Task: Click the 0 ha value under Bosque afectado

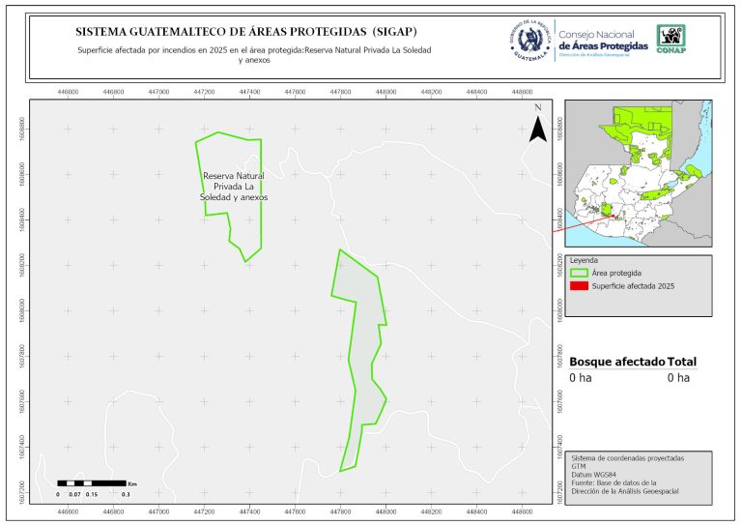Action: 580,378
